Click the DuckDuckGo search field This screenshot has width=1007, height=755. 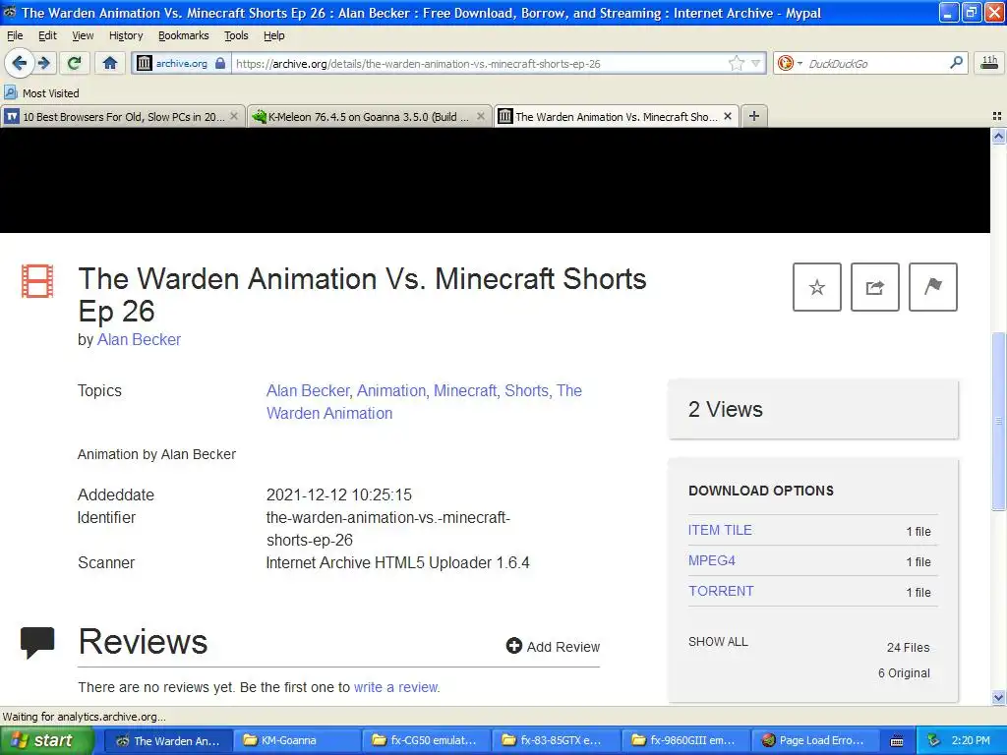(x=874, y=64)
